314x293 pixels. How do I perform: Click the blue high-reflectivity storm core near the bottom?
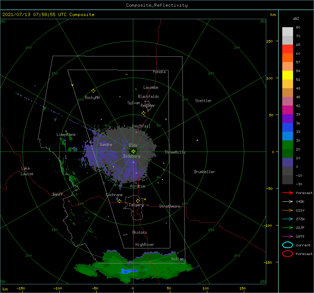click(x=128, y=271)
